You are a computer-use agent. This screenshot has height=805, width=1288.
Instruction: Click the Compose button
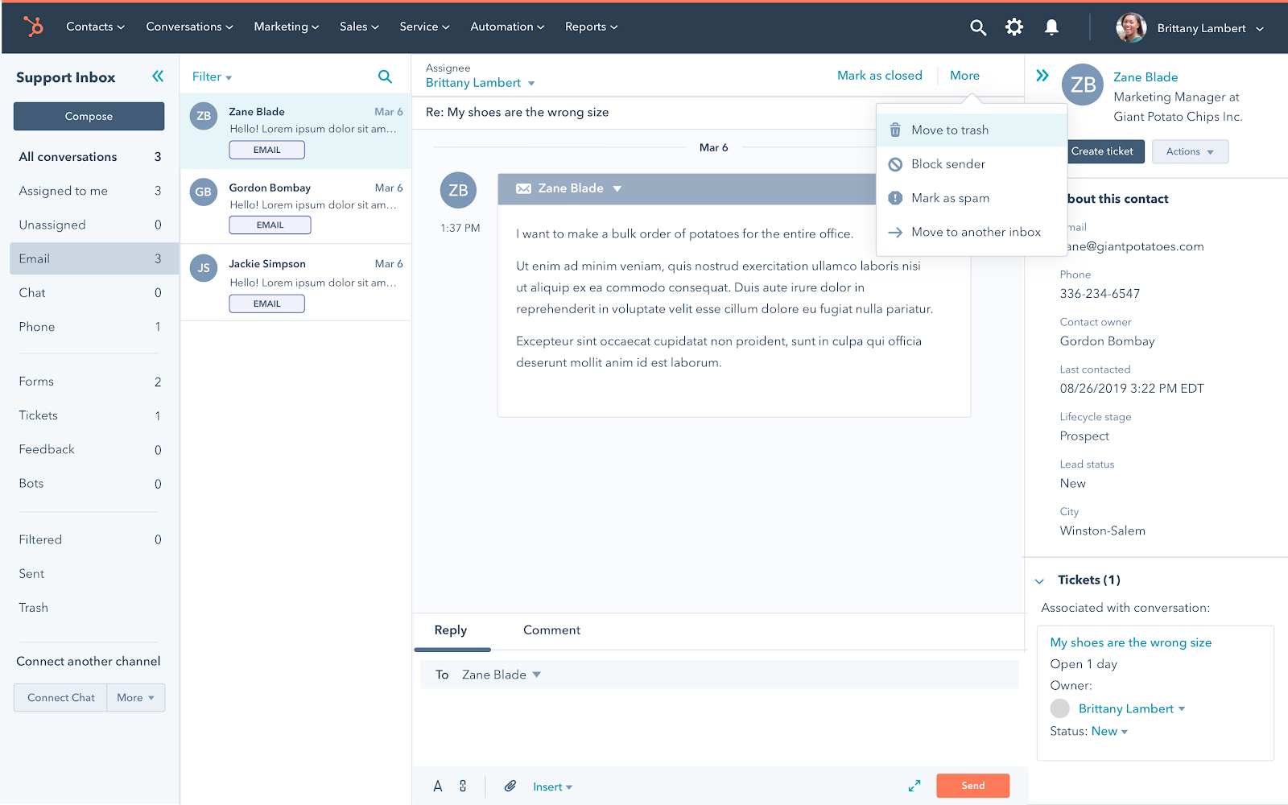89,116
